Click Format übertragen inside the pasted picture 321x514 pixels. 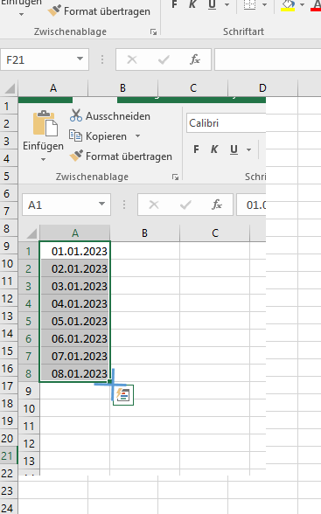[121, 156]
